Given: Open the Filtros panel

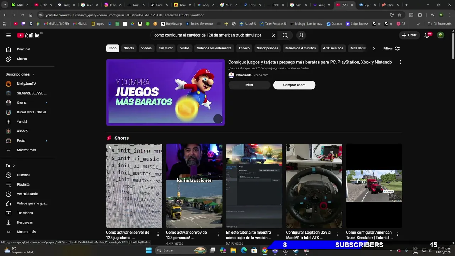Looking at the screenshot, I should [x=391, y=48].
